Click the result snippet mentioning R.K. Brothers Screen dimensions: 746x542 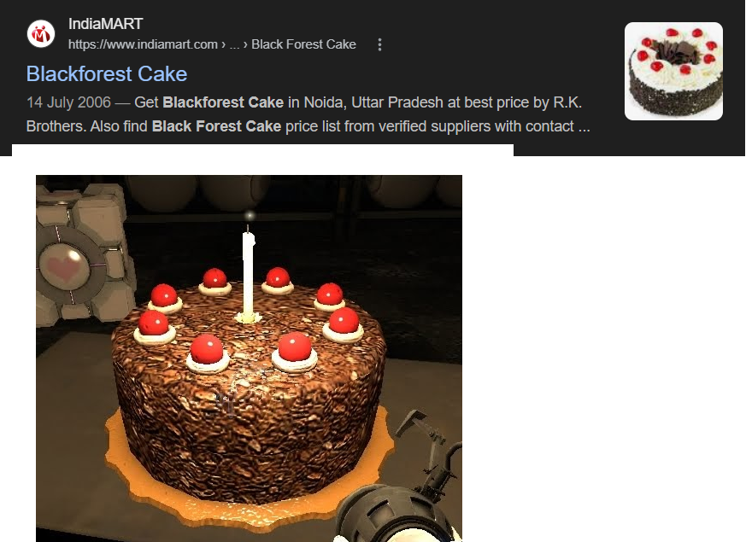pos(308,114)
